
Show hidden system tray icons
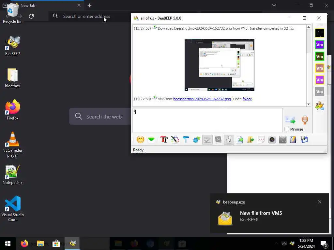(x=284, y=243)
